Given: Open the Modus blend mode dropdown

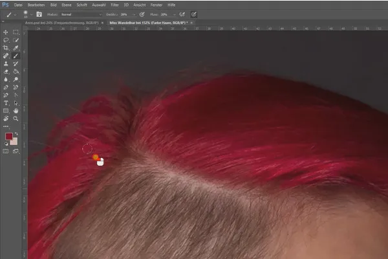Looking at the screenshot, I should pos(81,14).
